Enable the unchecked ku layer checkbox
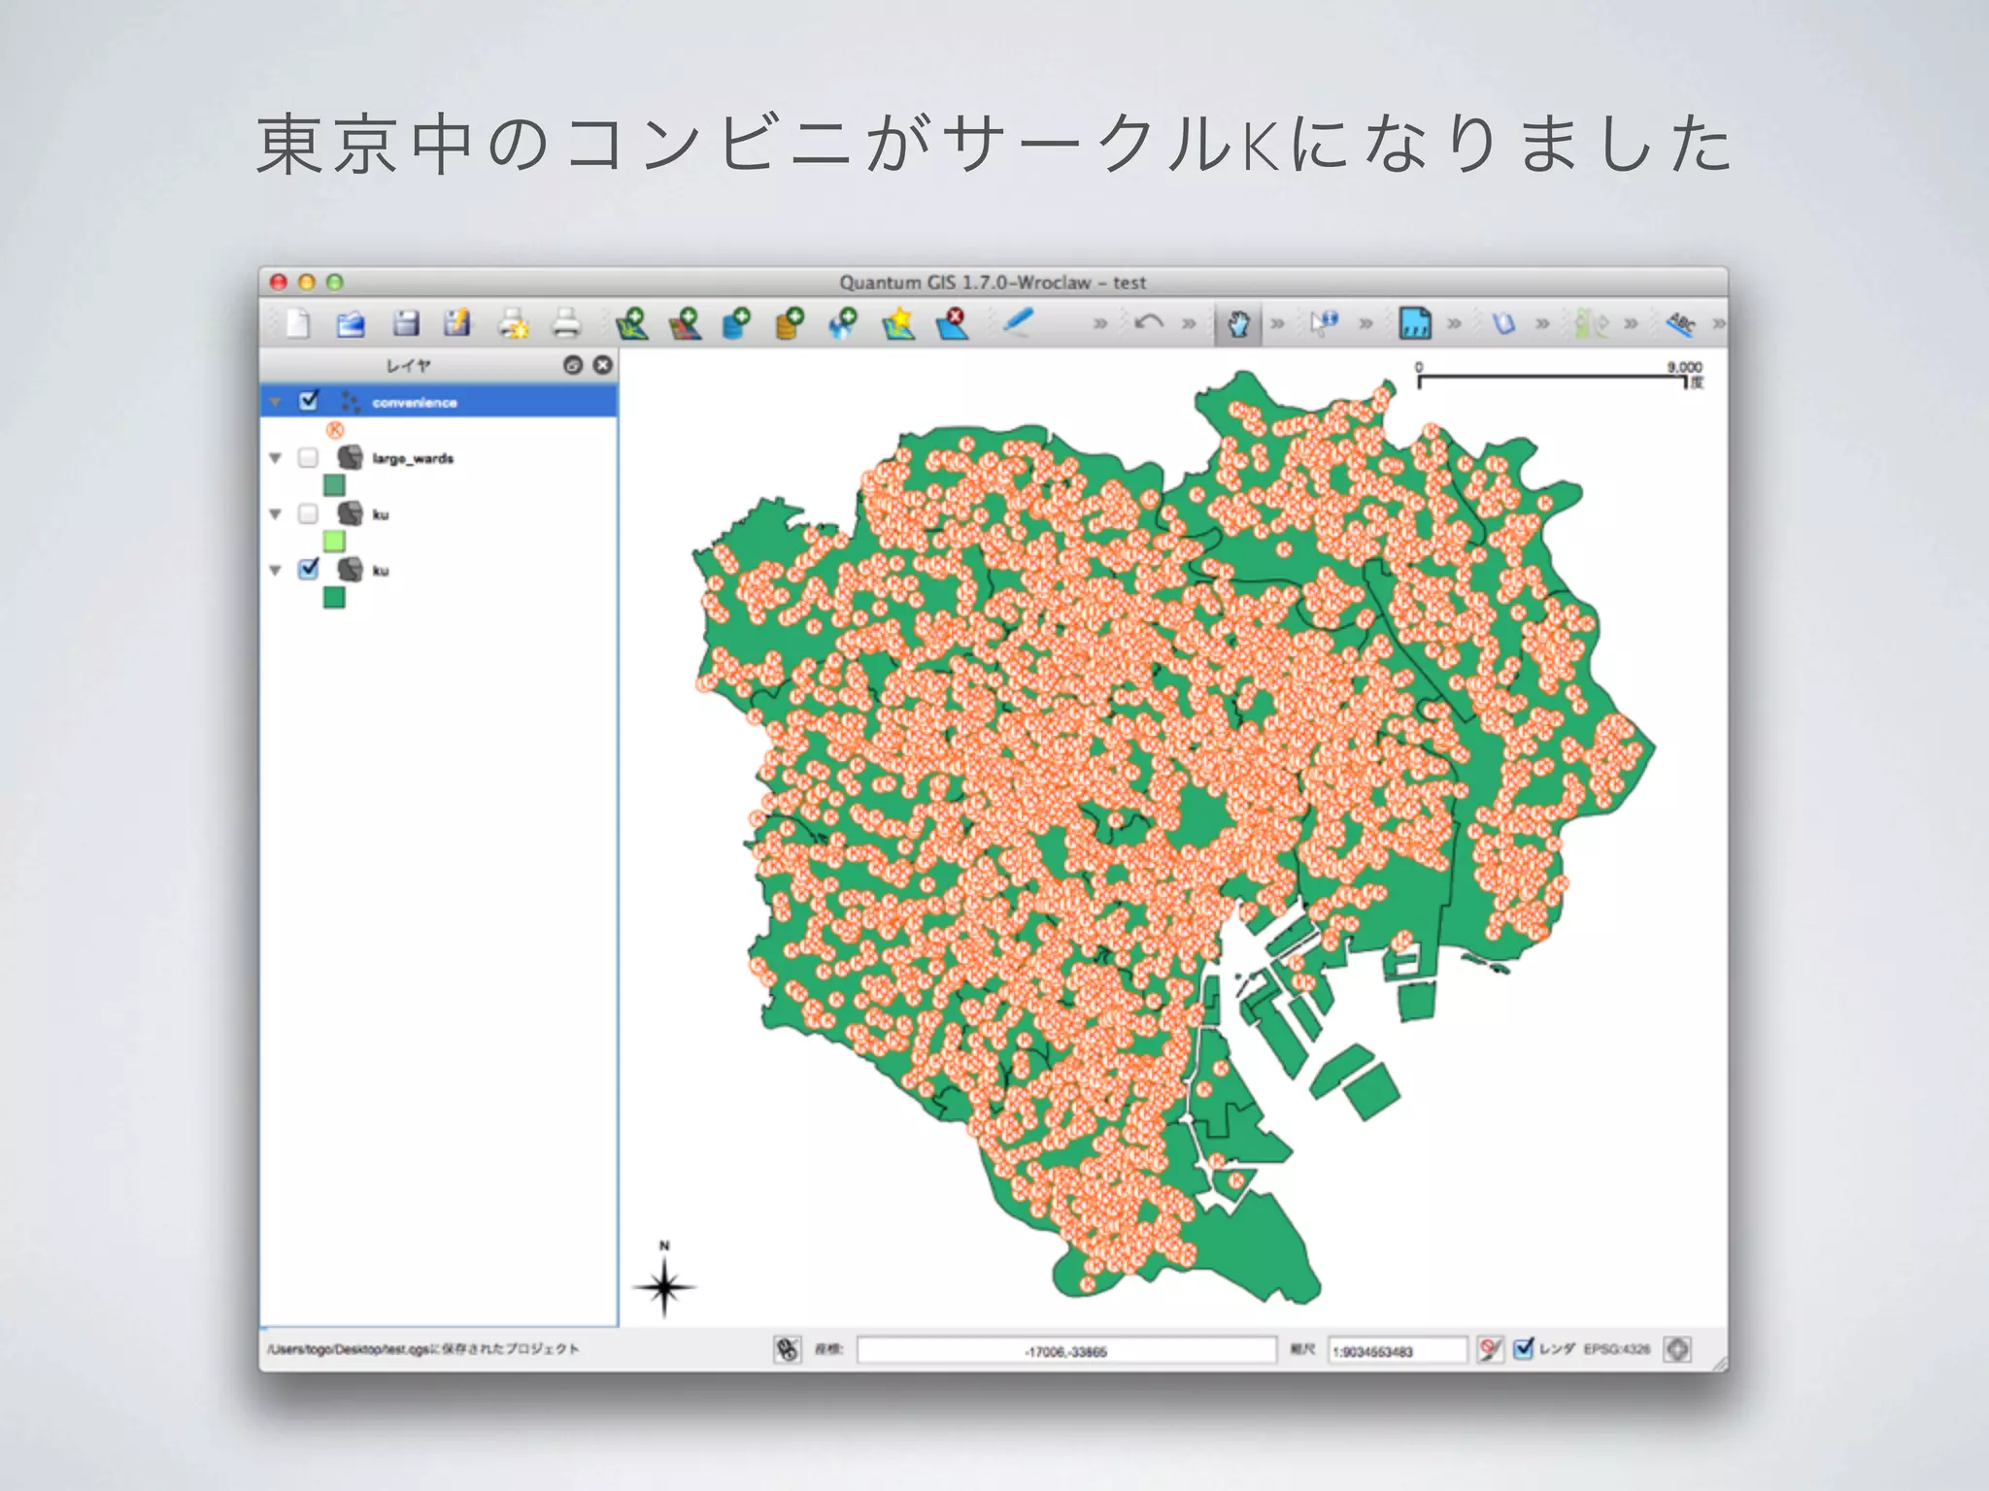1989x1491 pixels. tap(308, 514)
